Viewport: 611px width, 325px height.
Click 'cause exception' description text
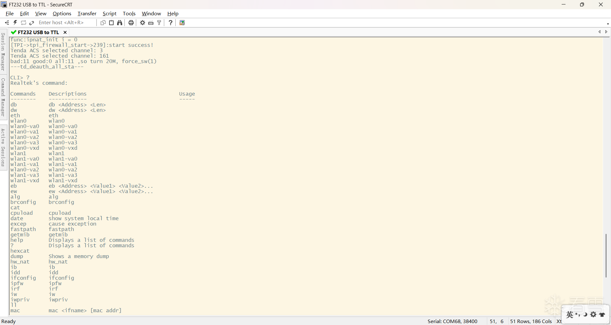pos(73,224)
